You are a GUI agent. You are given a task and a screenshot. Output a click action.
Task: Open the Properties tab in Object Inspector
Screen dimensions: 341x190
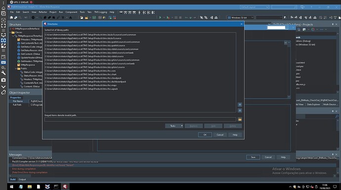click(x=15, y=98)
